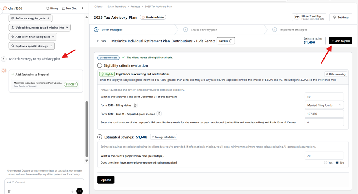Viewport: 358px width, 194px height.
Task: Select No for employer-sponsored retirement plan
Action: 337,162
